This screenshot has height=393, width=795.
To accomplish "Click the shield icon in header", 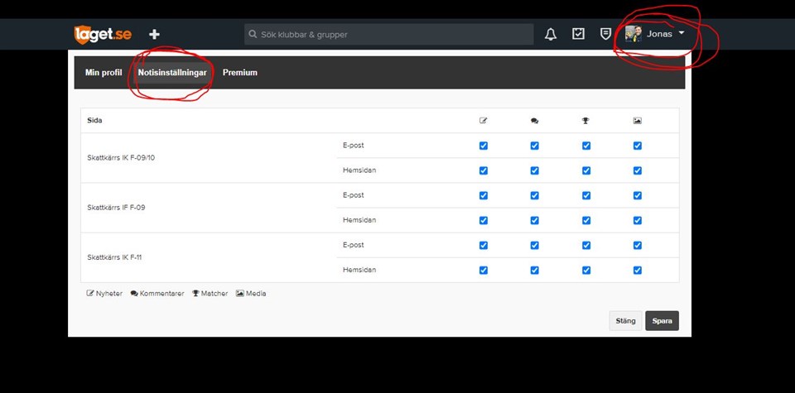I will click(606, 34).
